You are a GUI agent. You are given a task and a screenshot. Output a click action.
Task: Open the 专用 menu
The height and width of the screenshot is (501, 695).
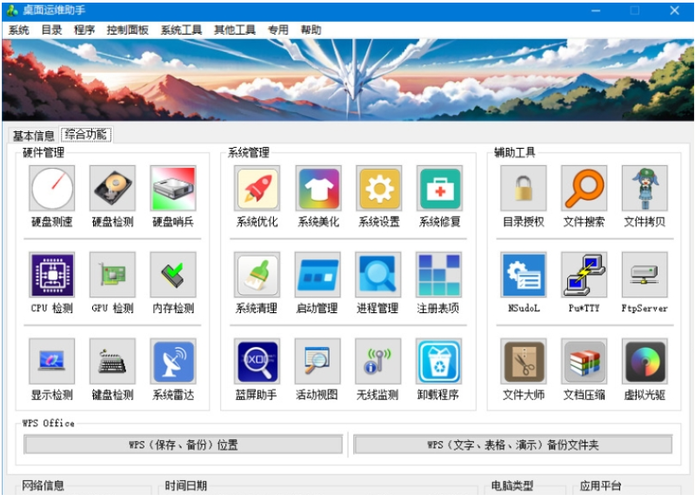pos(277,30)
